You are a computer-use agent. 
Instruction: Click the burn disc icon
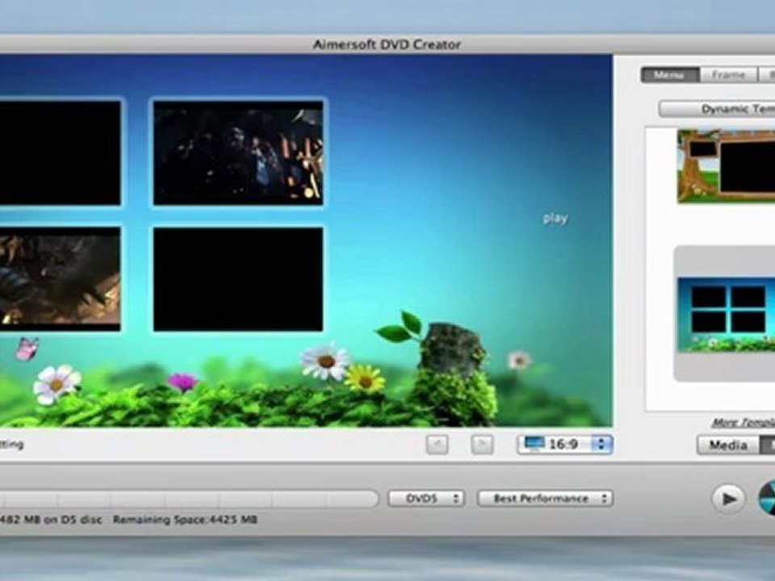(x=767, y=498)
